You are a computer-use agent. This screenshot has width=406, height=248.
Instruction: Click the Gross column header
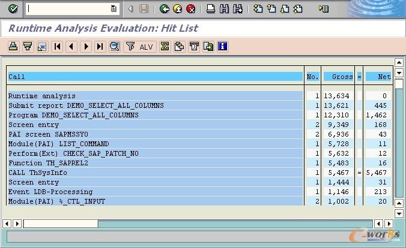pos(338,77)
